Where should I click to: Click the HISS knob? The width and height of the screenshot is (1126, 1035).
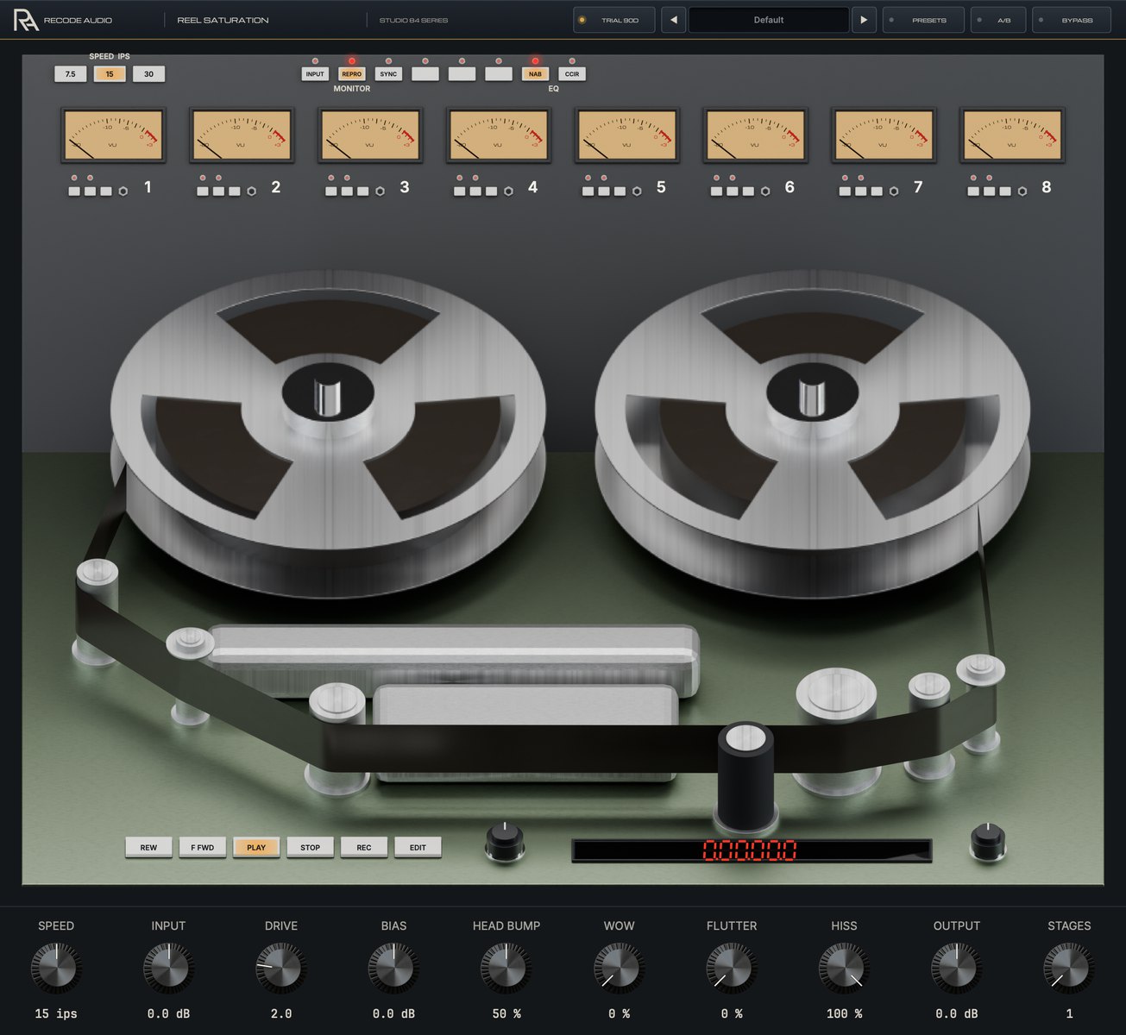844,968
